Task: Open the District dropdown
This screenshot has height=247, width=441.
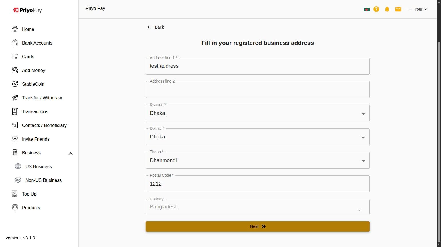Action: (363, 137)
